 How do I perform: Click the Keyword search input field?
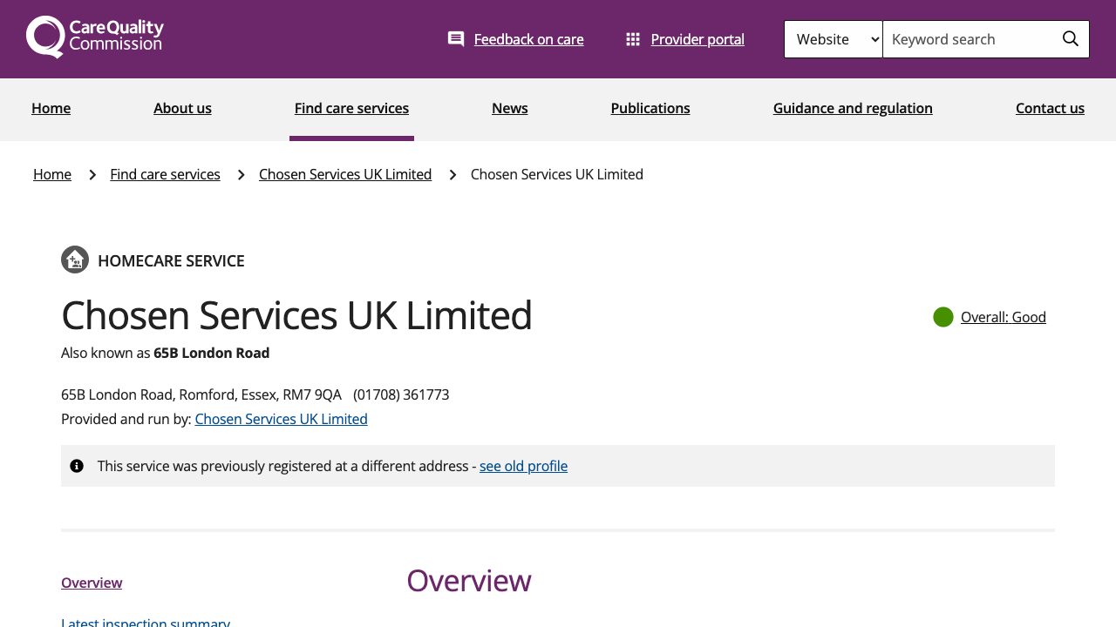tap(968, 39)
